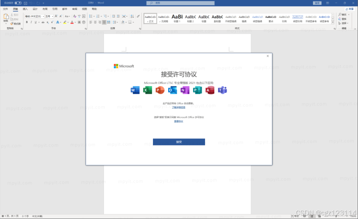This screenshot has height=219, width=358.
Task: Open the 查看协议 link in the dialog
Action: [x=179, y=121]
